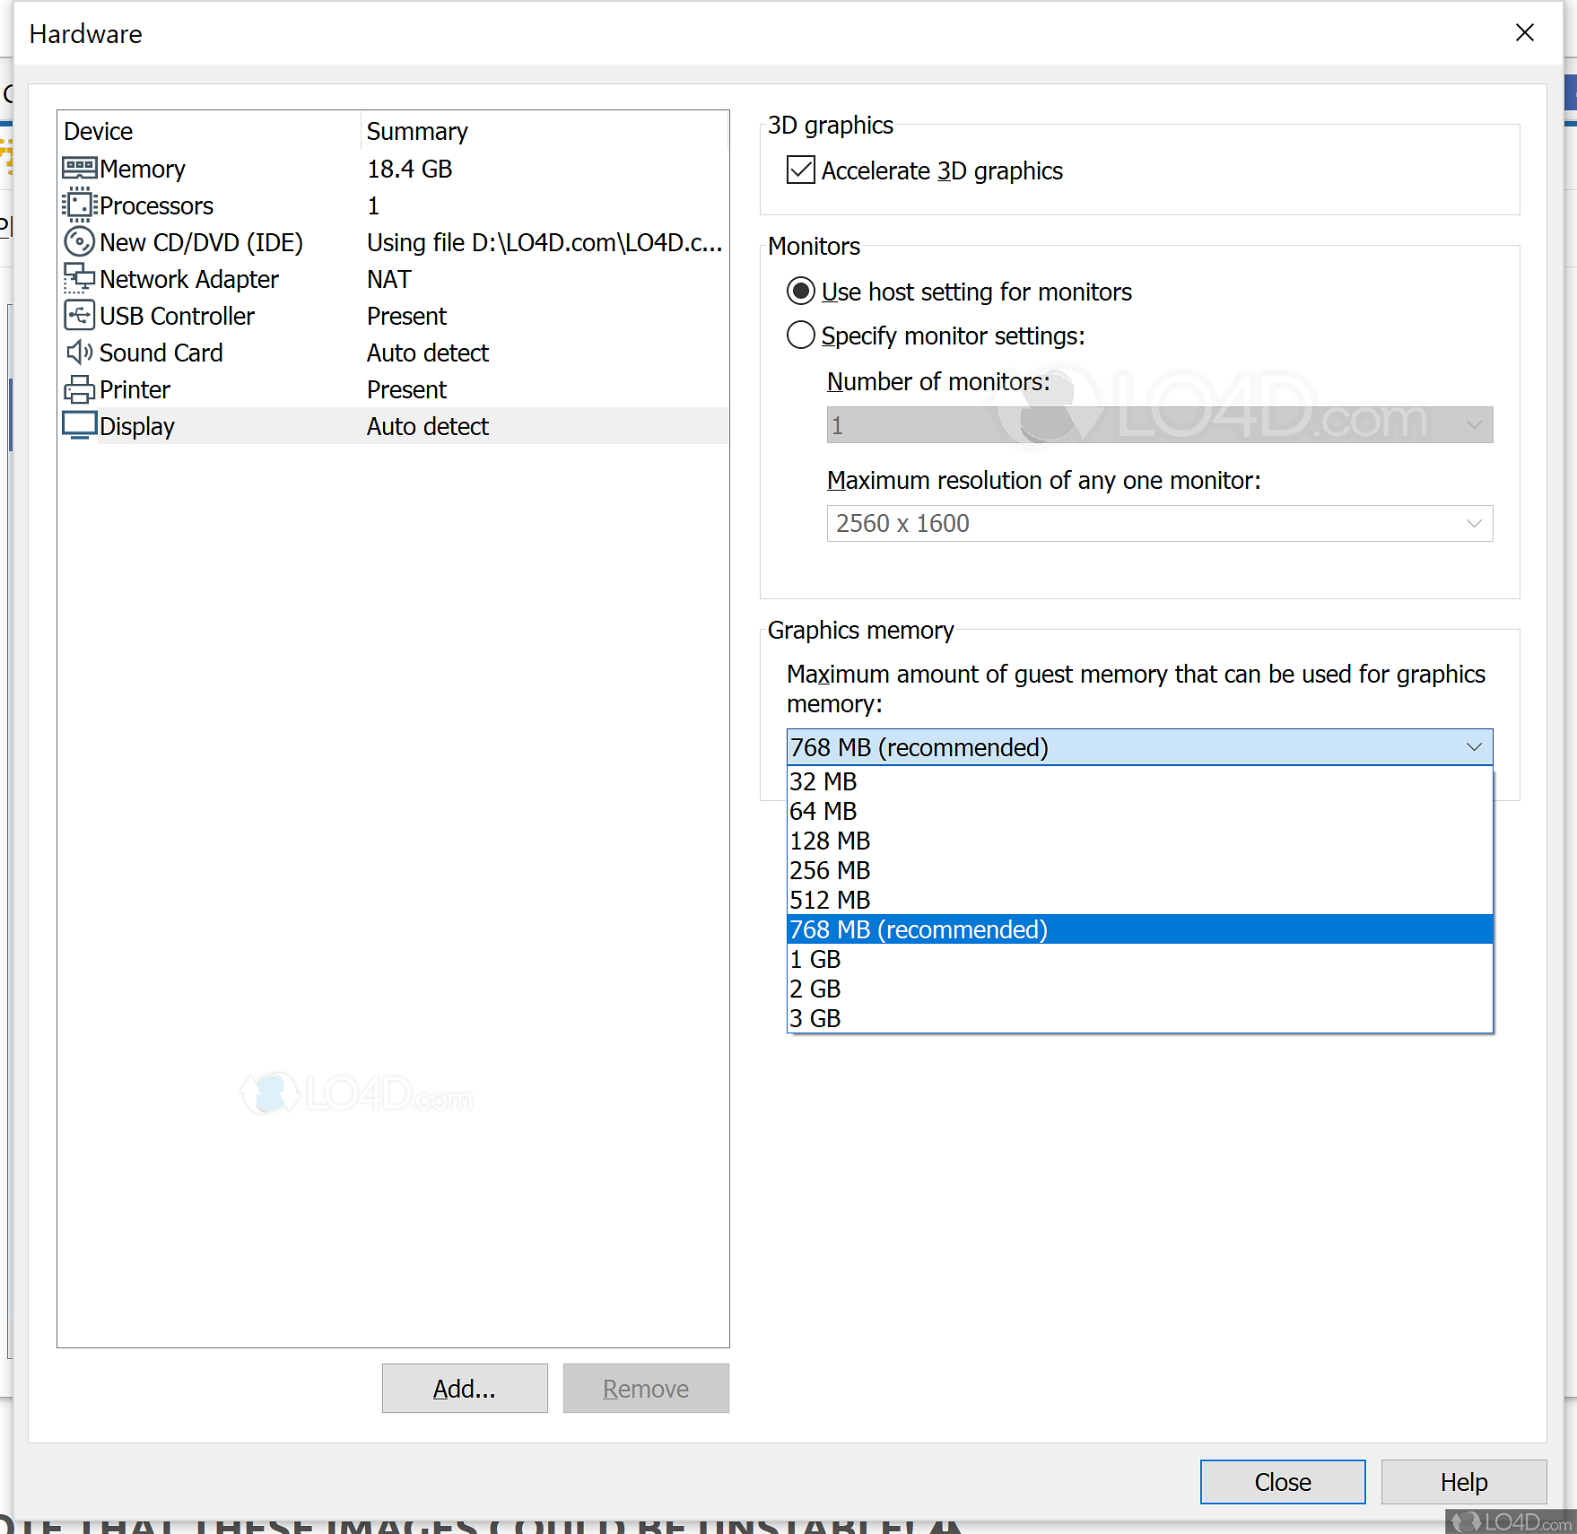
Task: Click the USB Controller device icon
Action: pyautogui.click(x=79, y=316)
